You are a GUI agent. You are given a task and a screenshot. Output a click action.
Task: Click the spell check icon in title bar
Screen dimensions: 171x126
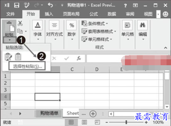26,5
